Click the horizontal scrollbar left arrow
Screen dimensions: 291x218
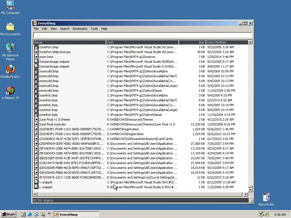tap(35, 194)
